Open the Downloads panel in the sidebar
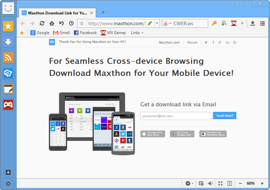 8,42
